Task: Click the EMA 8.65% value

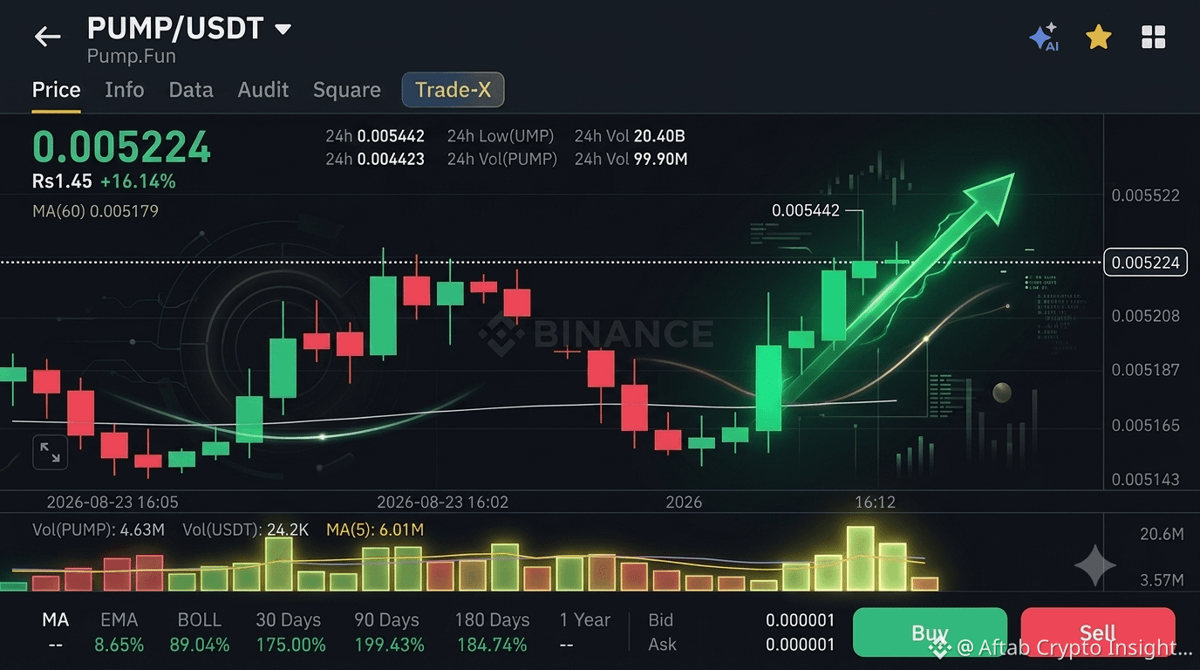Action: [119, 645]
